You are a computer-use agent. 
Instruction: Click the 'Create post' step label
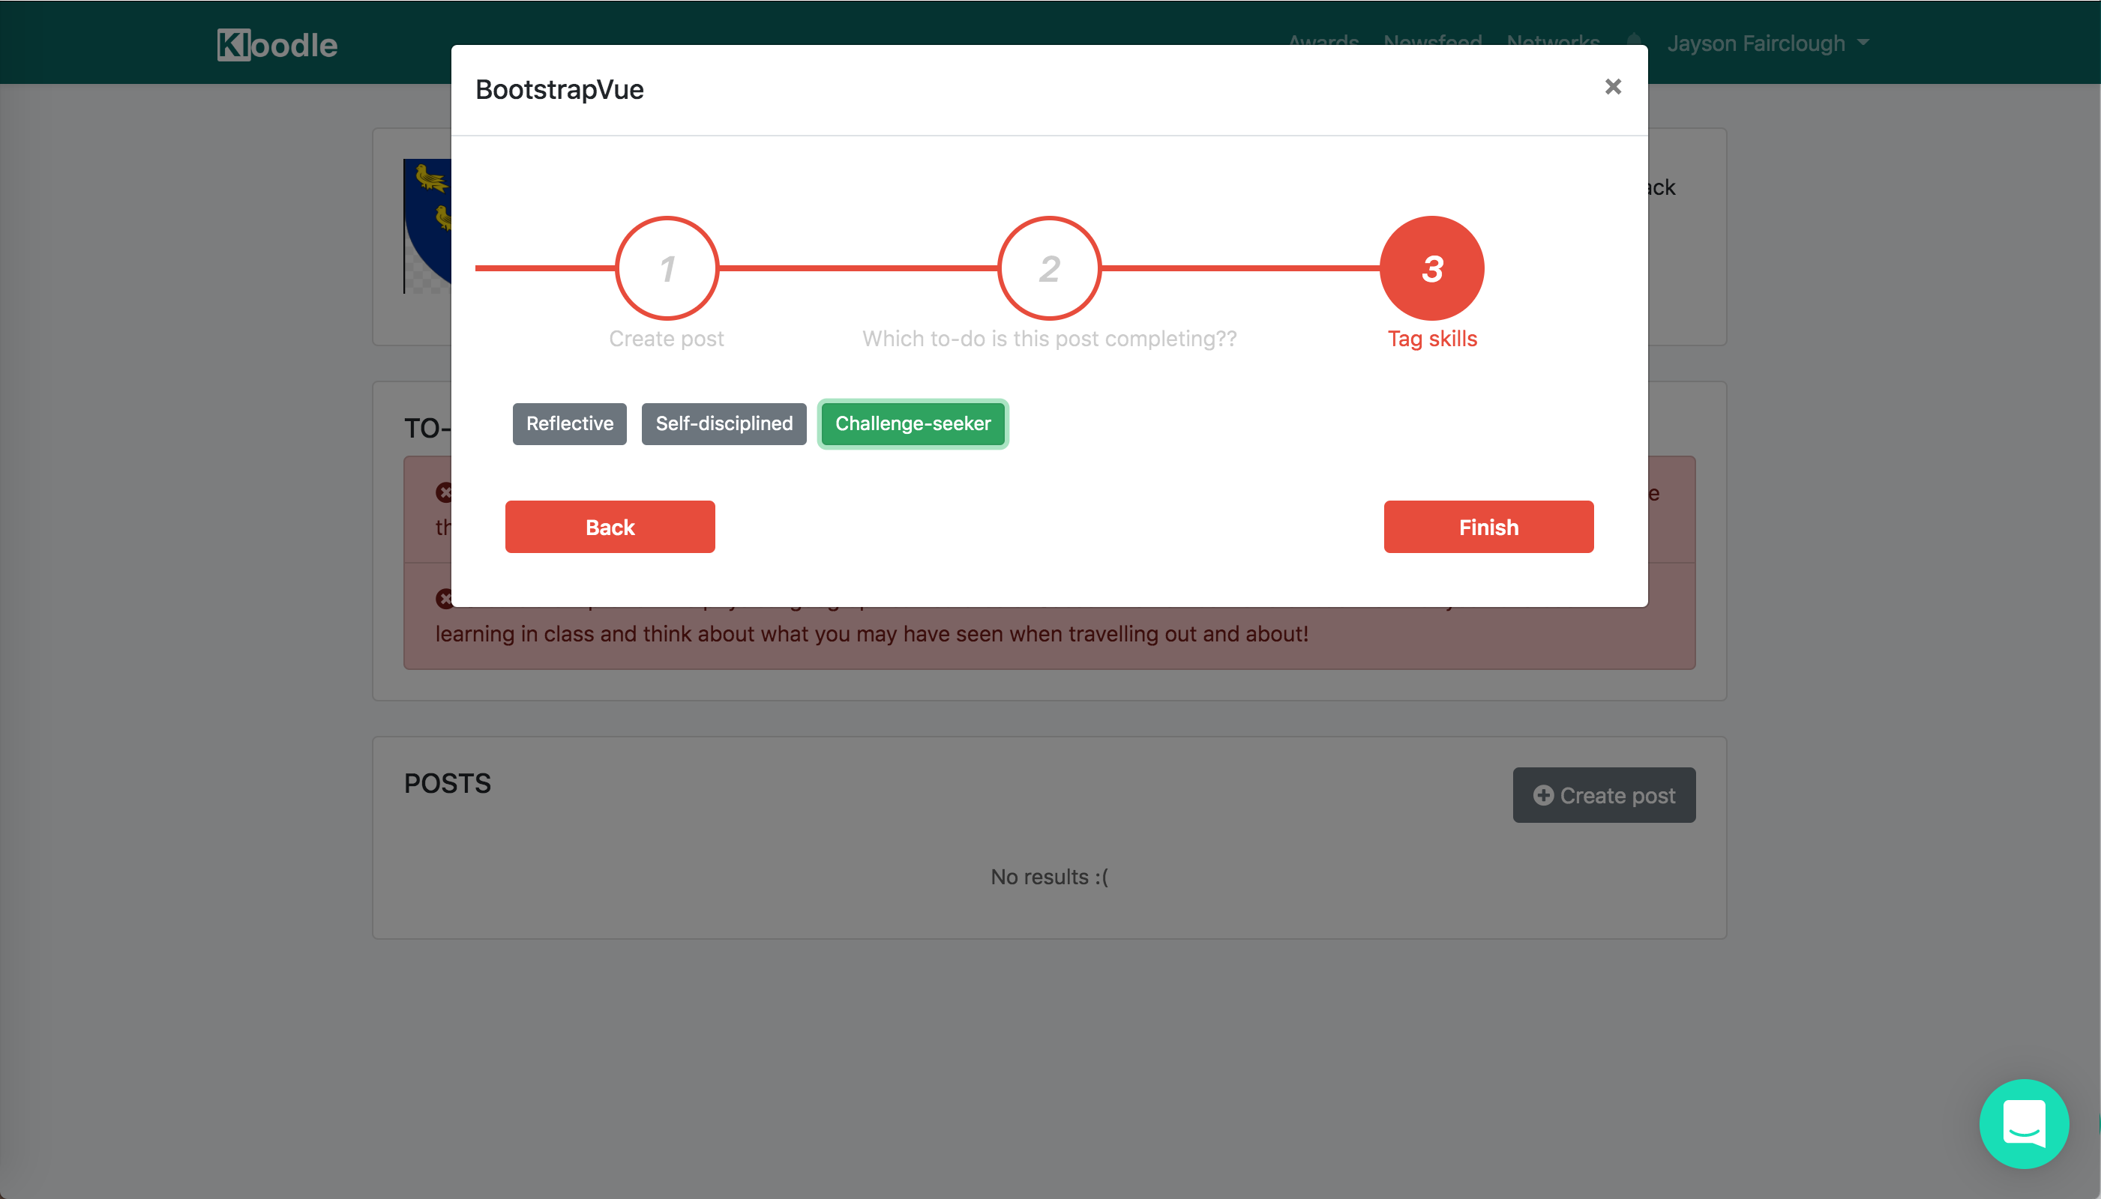667,339
